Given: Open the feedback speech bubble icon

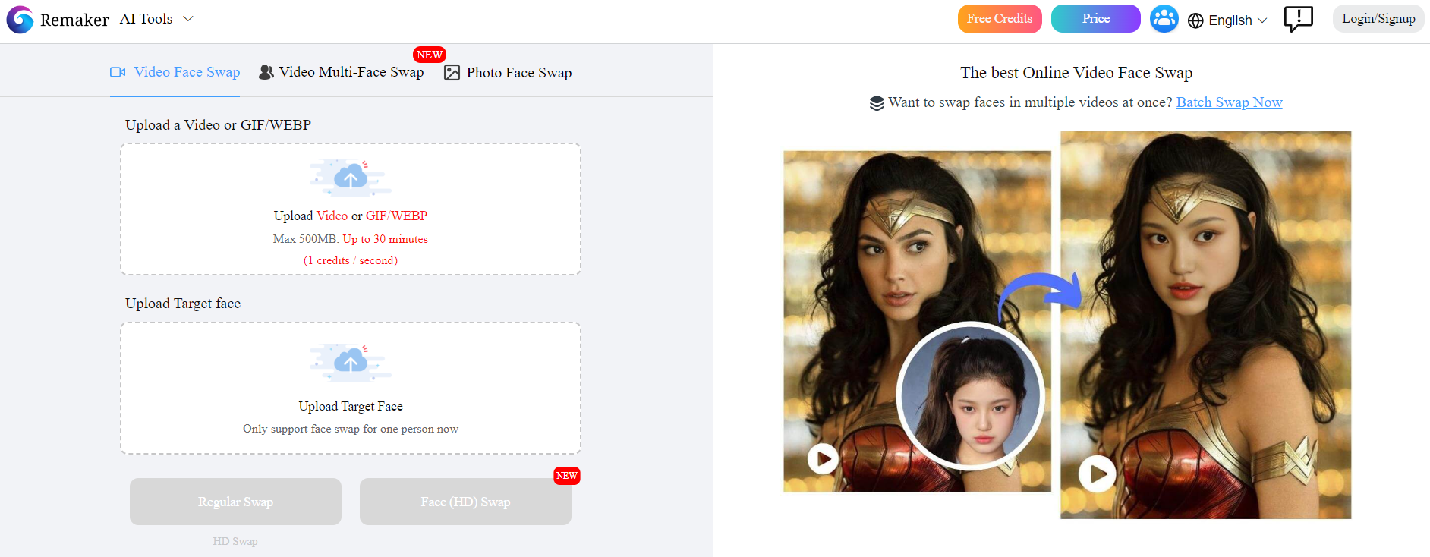Looking at the screenshot, I should point(1298,19).
